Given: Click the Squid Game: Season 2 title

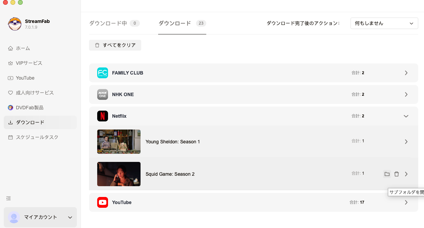Looking at the screenshot, I should (170, 174).
